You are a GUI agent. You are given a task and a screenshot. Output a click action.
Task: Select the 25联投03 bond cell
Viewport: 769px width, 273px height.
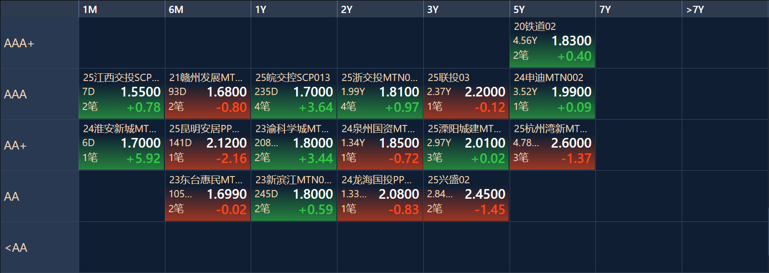(x=466, y=94)
